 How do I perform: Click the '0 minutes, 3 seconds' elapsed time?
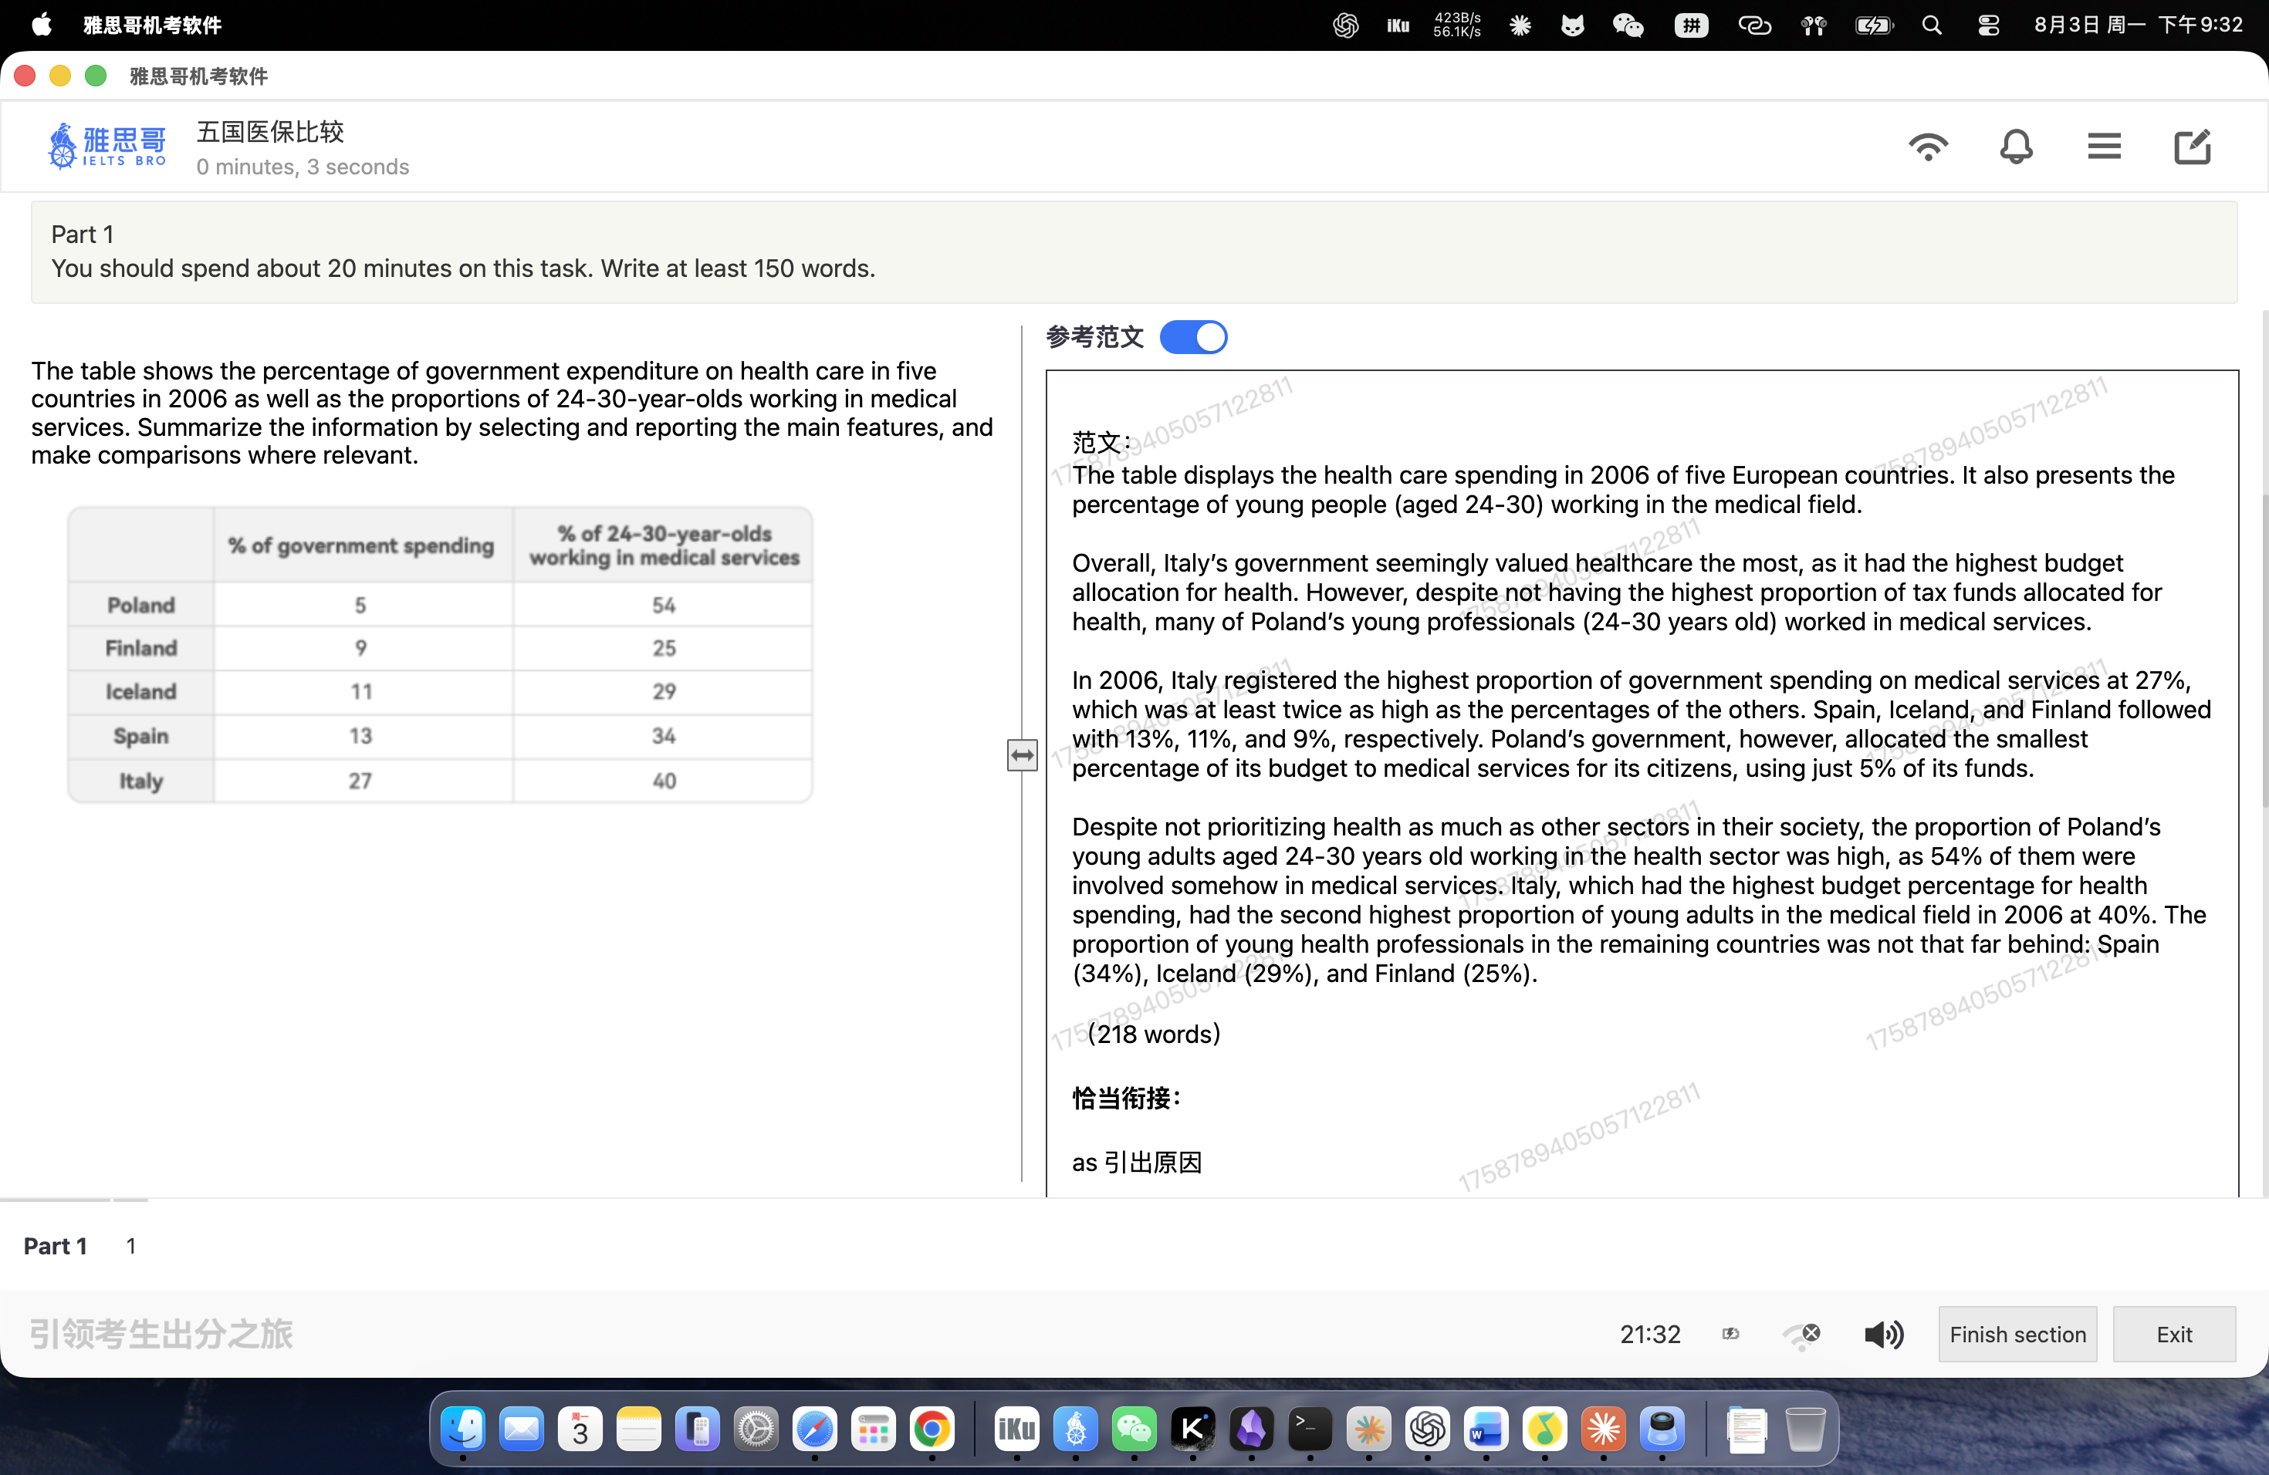click(303, 167)
